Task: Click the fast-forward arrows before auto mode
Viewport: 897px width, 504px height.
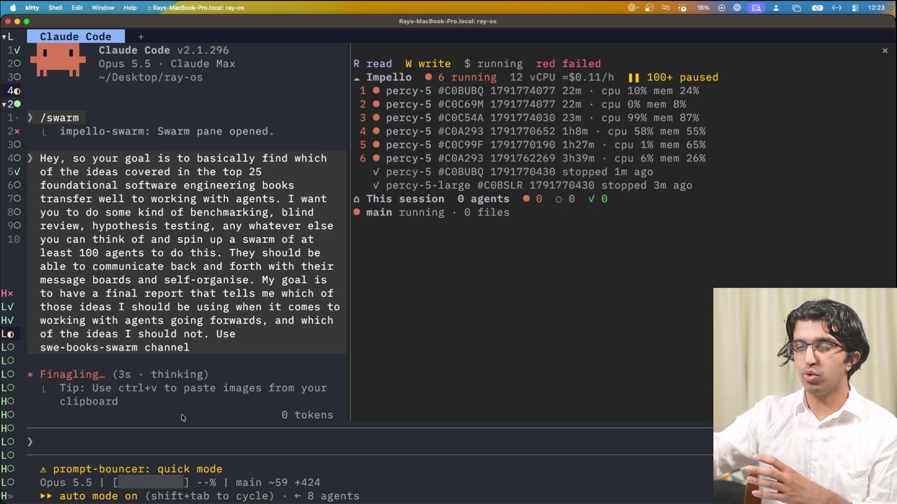Action: [46, 496]
